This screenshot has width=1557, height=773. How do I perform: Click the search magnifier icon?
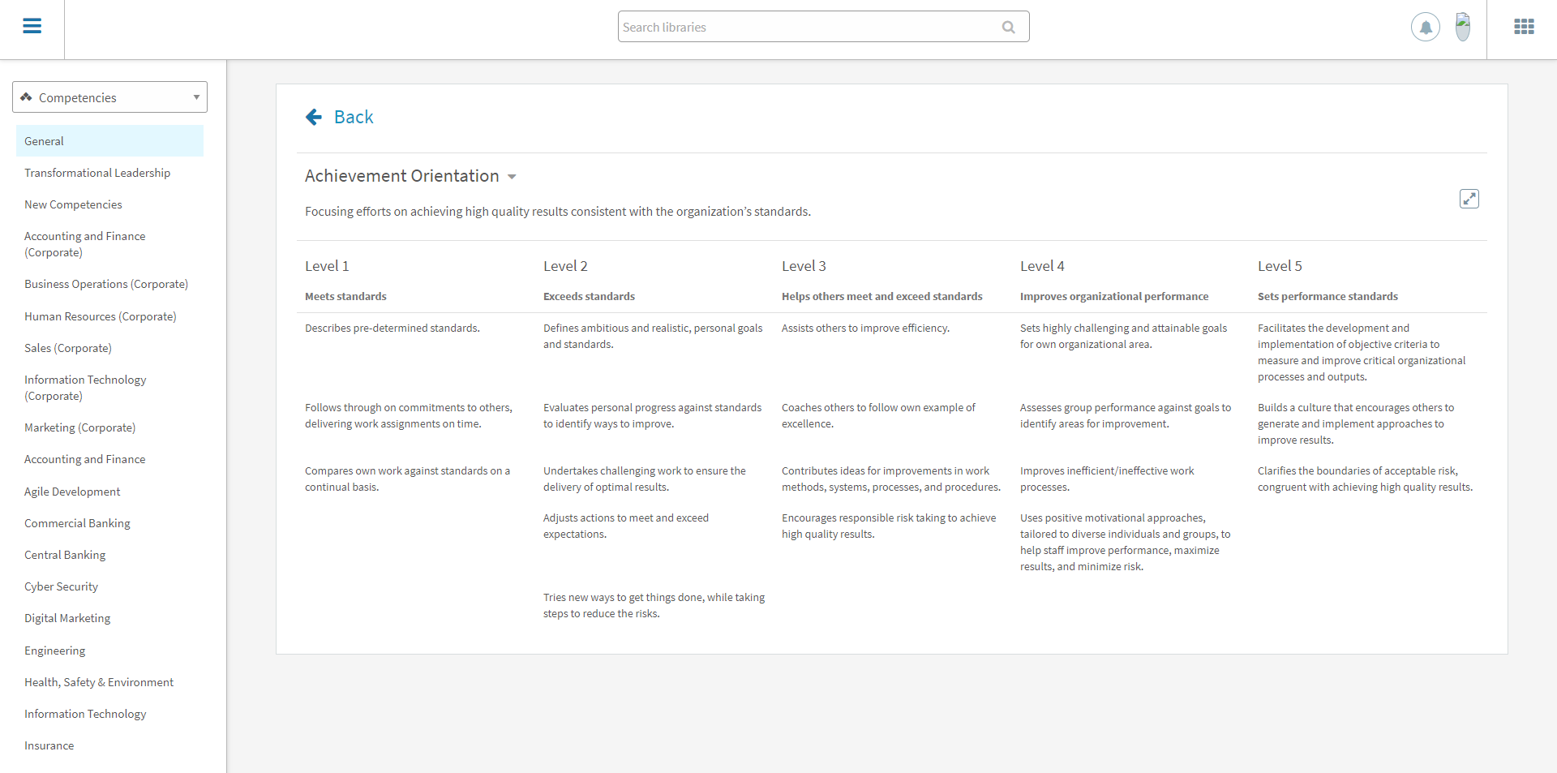pyautogui.click(x=1008, y=28)
